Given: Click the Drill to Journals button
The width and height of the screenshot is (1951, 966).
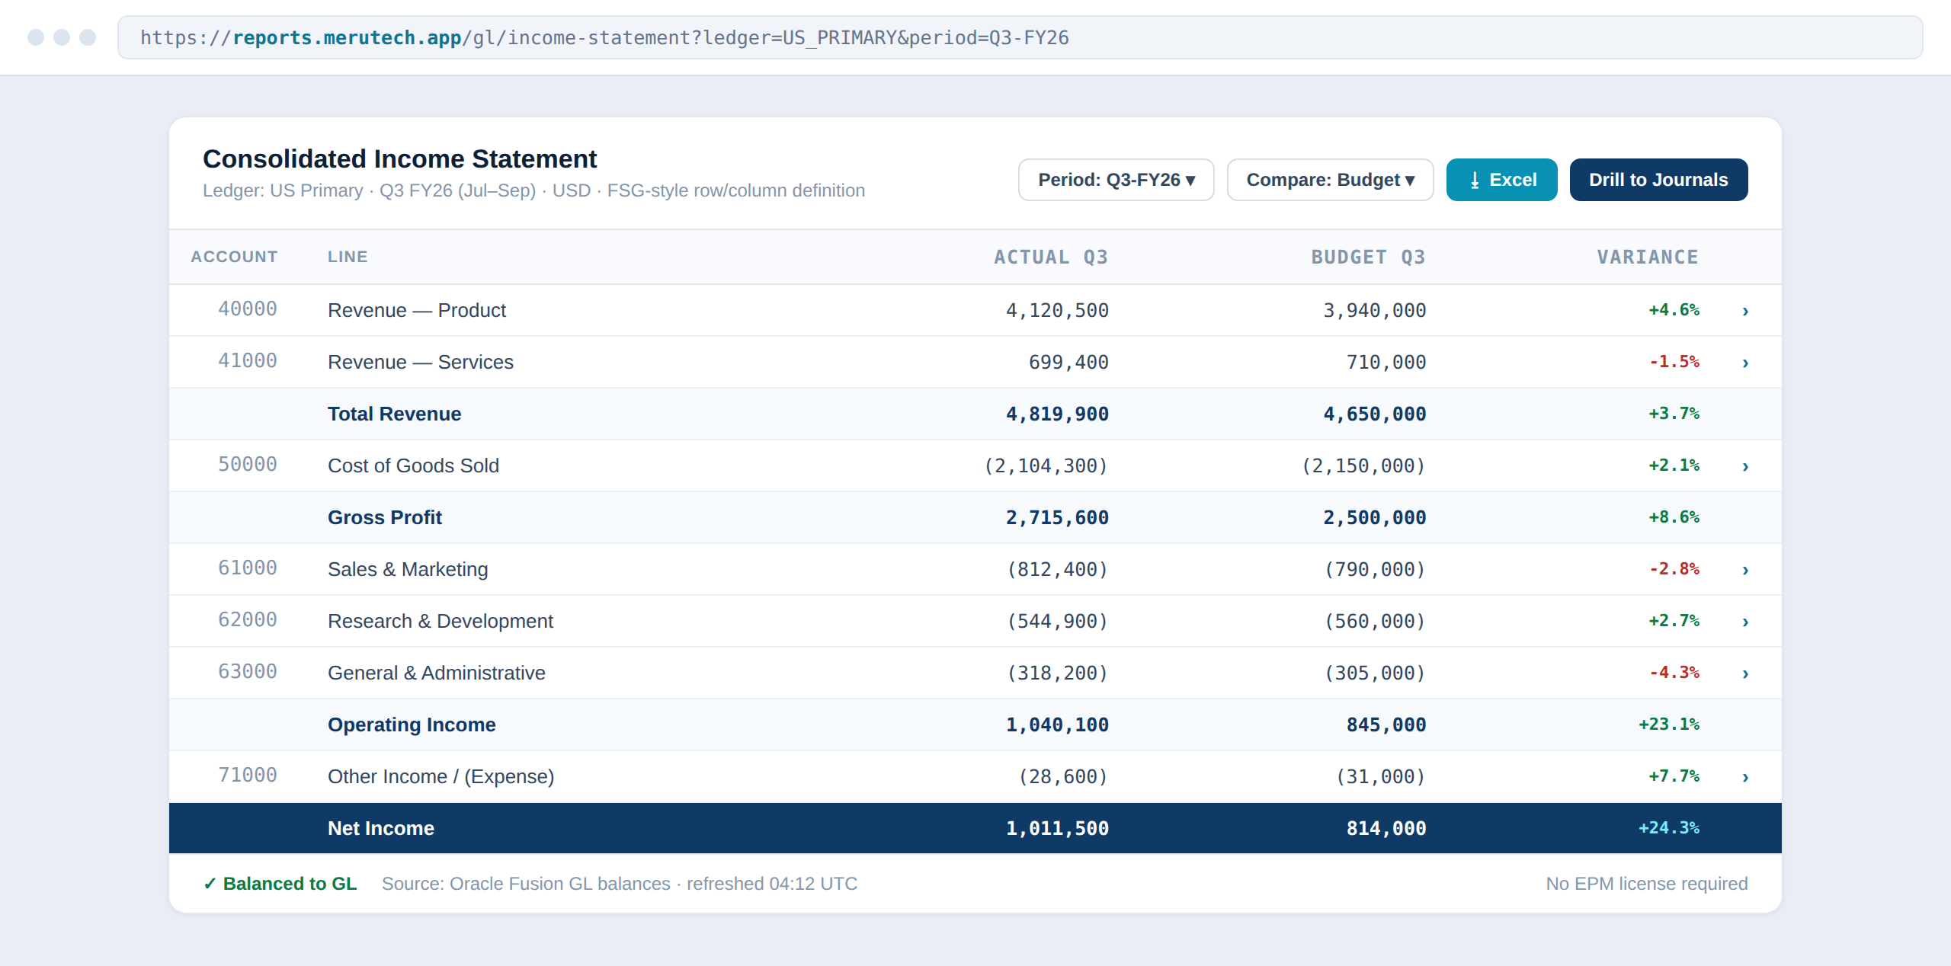Looking at the screenshot, I should pos(1658,180).
